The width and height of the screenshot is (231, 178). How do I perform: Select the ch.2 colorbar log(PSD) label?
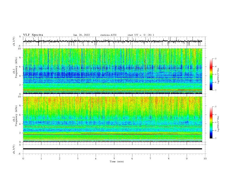tap(218, 124)
